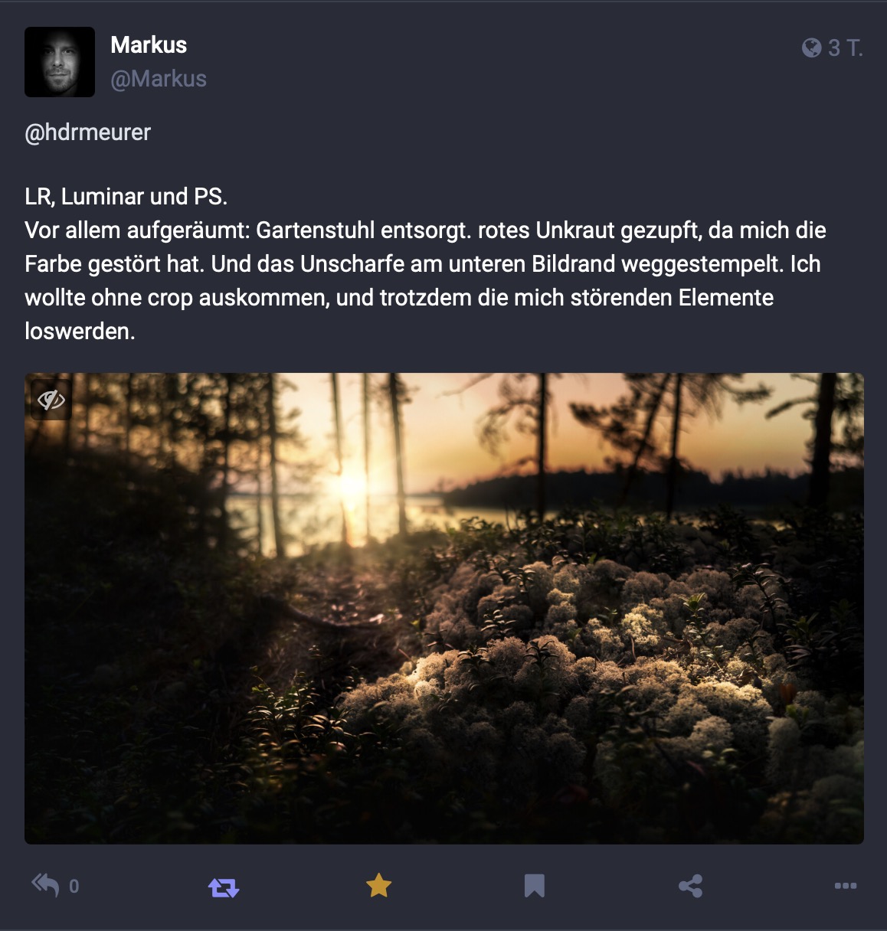Click the globe public visibility icon
The image size is (887, 931).
(811, 47)
